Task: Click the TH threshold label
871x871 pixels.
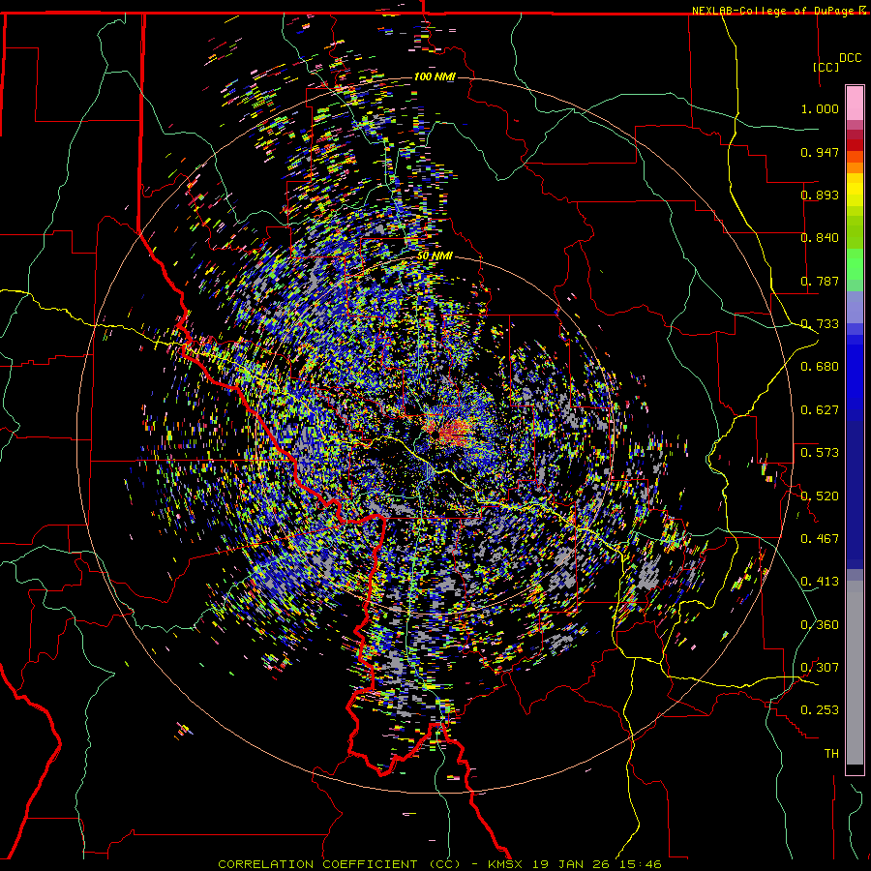Action: tap(831, 754)
